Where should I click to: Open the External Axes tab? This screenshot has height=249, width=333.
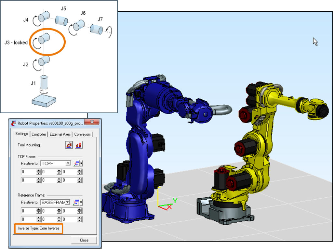pos(60,134)
